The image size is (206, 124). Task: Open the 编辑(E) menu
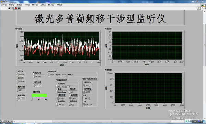coord(12,5)
